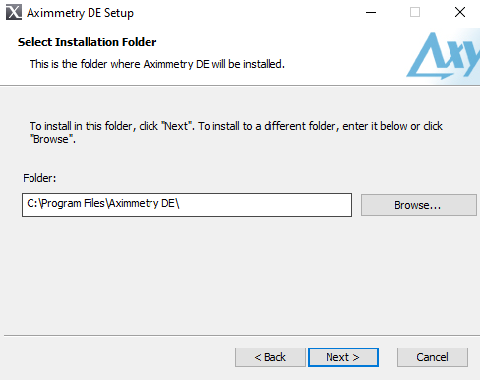Click the greyed-out maximize window button
480x380 pixels.
(415, 13)
